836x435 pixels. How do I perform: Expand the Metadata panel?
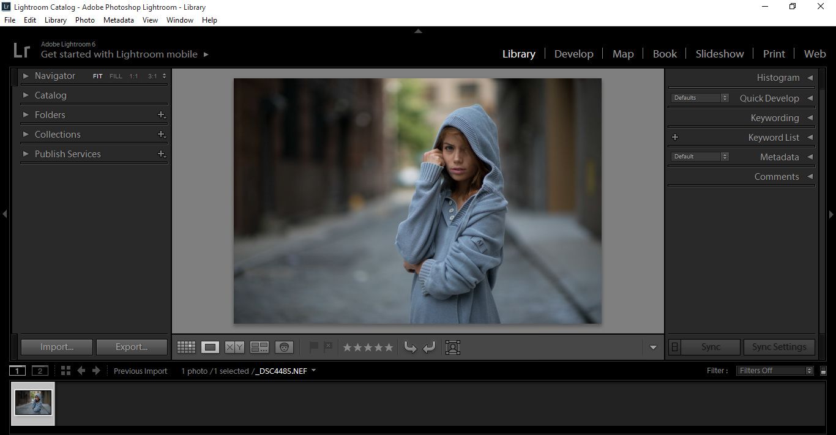point(810,157)
